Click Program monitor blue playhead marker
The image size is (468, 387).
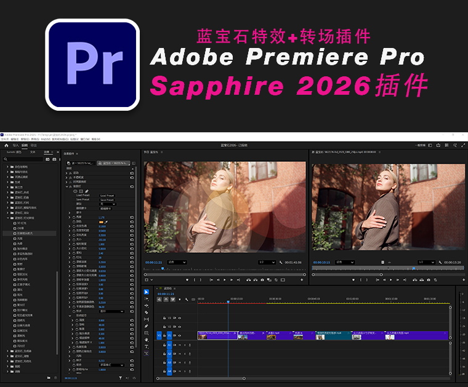point(163,269)
